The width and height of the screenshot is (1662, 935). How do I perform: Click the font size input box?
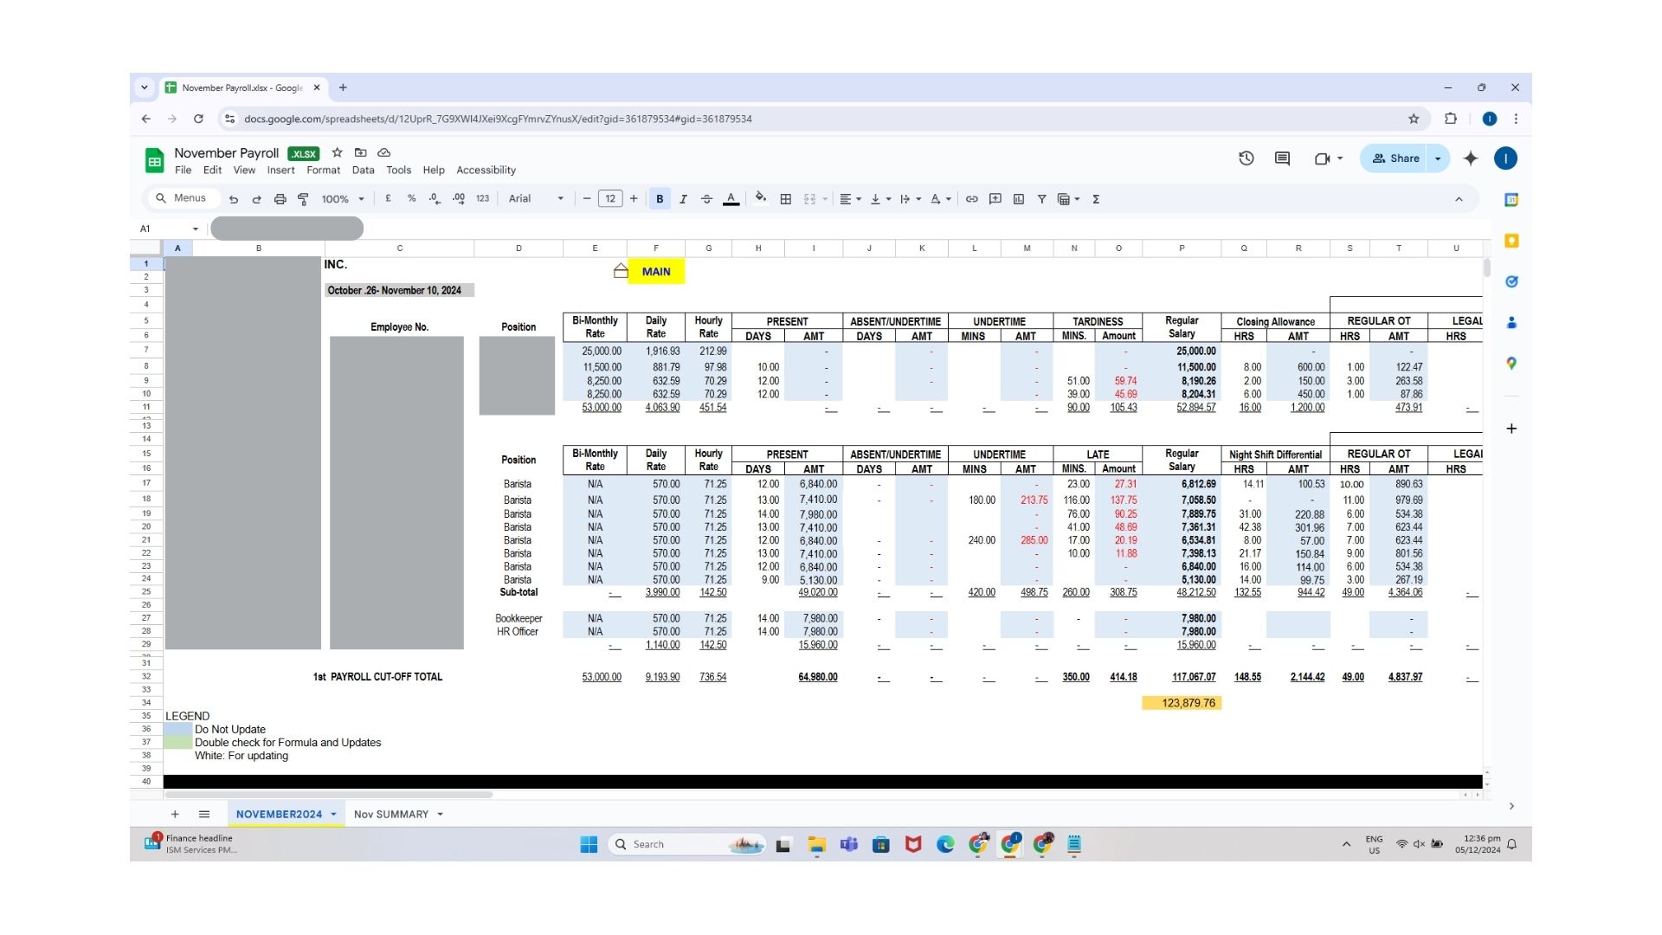click(x=610, y=199)
